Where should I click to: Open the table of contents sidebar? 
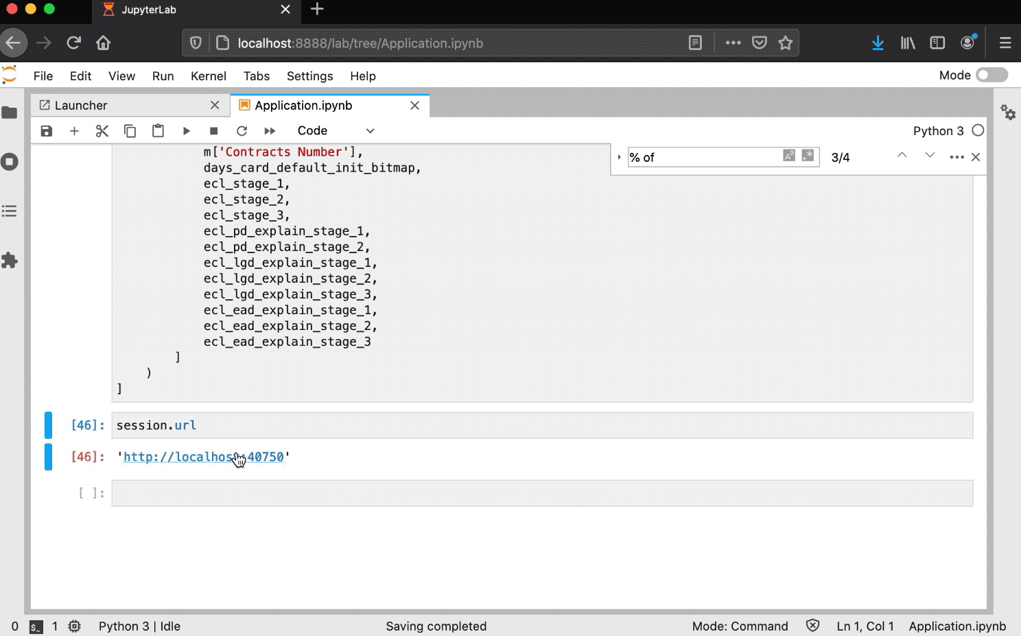tap(10, 211)
